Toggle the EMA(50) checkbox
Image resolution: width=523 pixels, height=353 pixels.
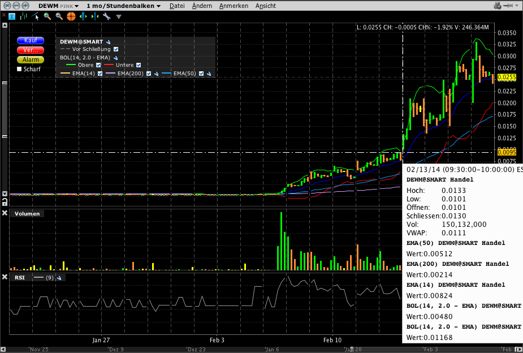(201, 74)
